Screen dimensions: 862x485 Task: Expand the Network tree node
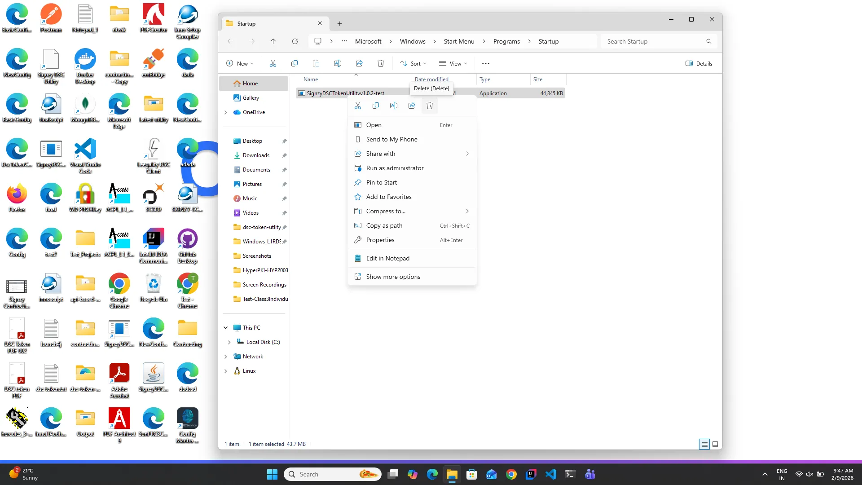tap(226, 357)
